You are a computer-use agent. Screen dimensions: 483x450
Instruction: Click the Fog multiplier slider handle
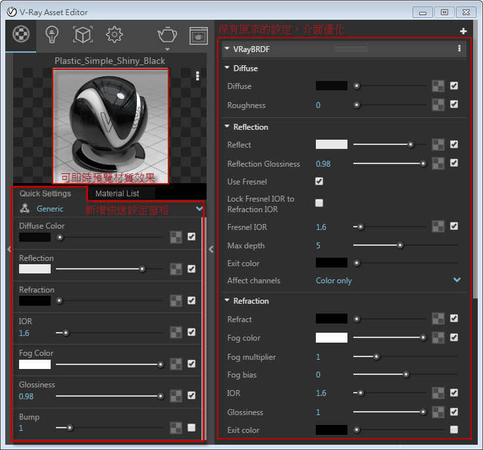pos(376,357)
